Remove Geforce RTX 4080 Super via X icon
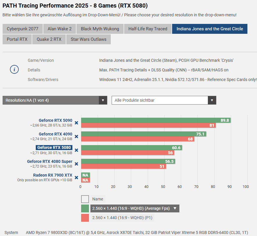This screenshot has width=257, height=236. tap(76, 164)
